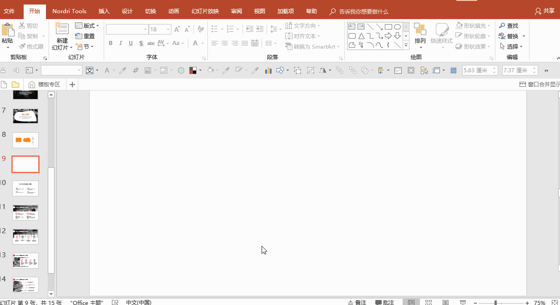This screenshot has width=560, height=305.
Task: Click the New Slide (新建幻灯片) icon
Action: tap(61, 30)
